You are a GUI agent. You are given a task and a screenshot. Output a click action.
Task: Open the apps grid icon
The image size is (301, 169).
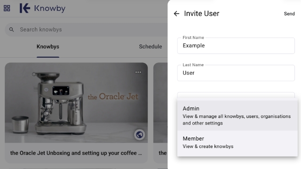pyautogui.click(x=7, y=8)
